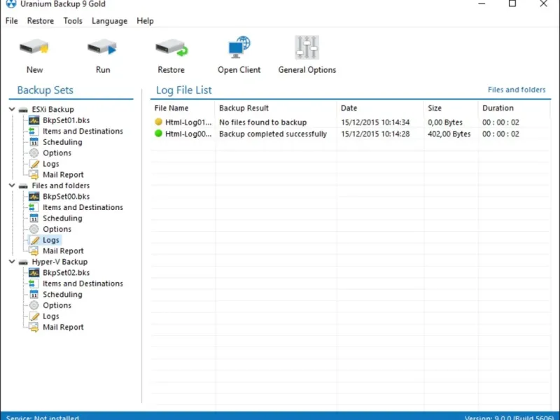Open the Language menu
Viewport: 560px width, 420px height.
tap(109, 21)
